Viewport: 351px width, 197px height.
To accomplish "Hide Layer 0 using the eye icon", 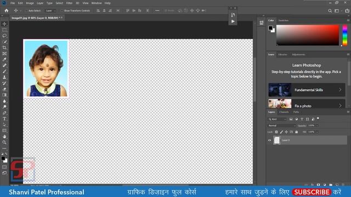I will (269, 140).
